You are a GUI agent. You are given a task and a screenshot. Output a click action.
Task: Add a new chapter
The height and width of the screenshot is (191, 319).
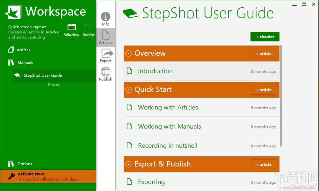pos(265,37)
